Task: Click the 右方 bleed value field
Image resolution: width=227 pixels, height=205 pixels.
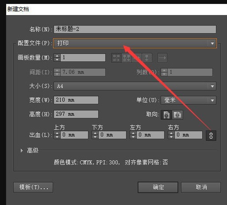Action: click(x=189, y=135)
